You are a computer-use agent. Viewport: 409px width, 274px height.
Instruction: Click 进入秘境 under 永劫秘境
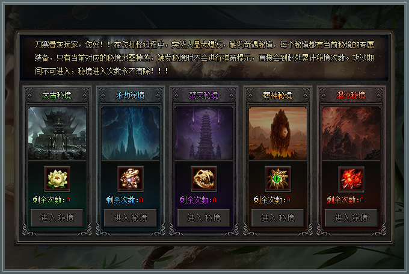tap(131, 218)
